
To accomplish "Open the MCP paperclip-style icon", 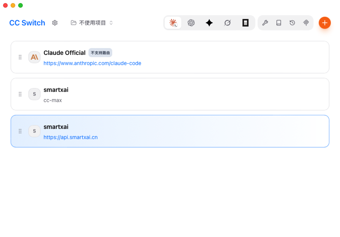I will pyautogui.click(x=306, y=23).
